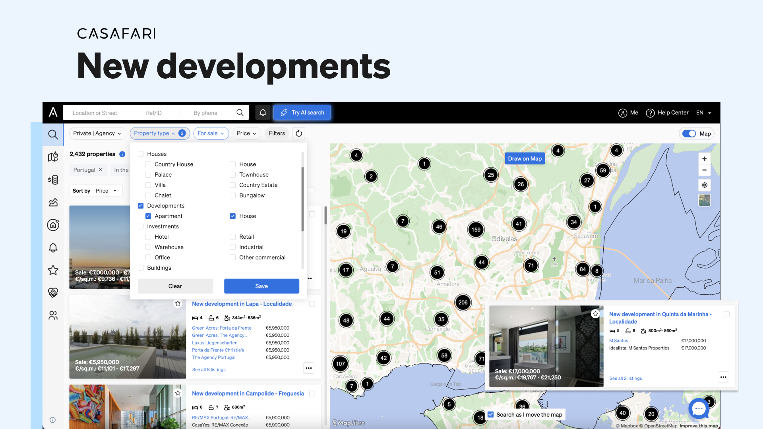Click the By phone search field
Viewport: 763px width, 429px height.
tap(205, 113)
